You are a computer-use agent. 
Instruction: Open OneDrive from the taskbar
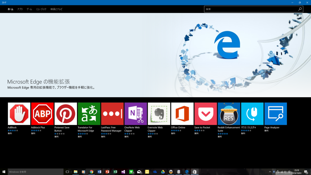155,172
